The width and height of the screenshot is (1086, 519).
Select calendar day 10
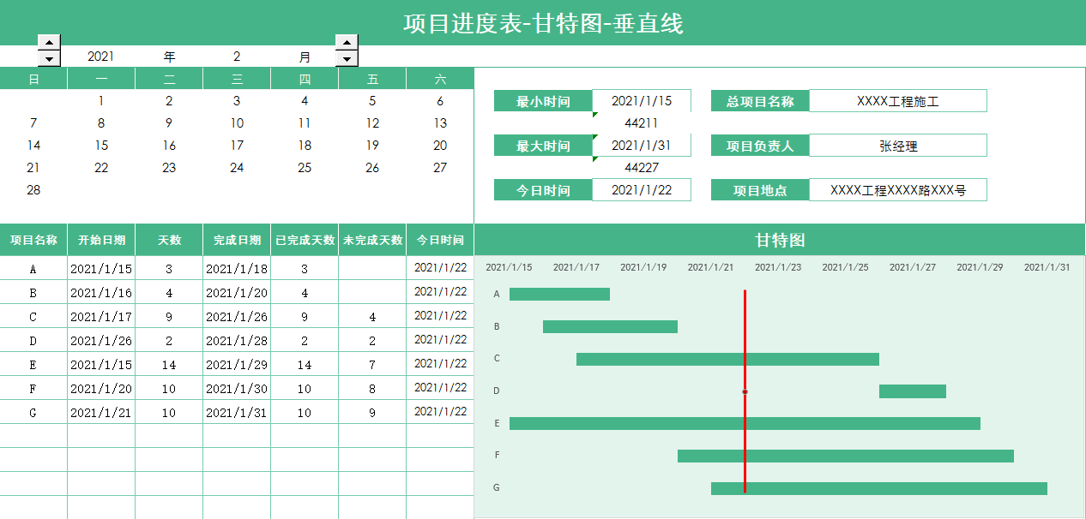click(237, 122)
